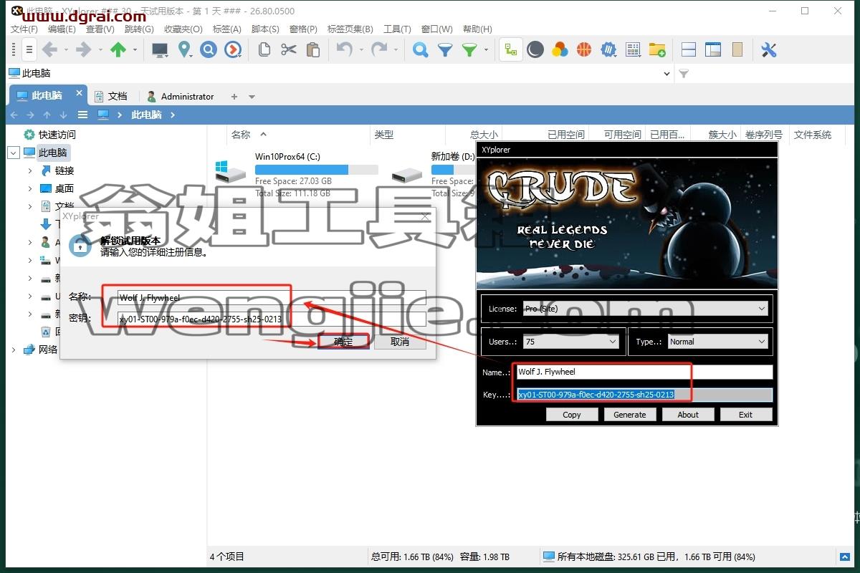Open the magnifier Find Files icon
The image size is (860, 573).
(x=421, y=49)
